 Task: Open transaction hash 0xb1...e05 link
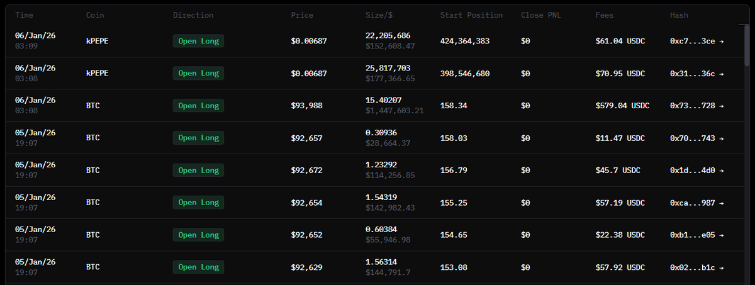click(696, 235)
